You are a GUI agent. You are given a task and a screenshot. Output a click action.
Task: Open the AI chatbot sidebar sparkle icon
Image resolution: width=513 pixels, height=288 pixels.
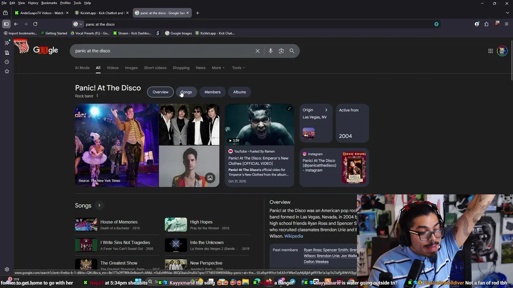coord(7,43)
